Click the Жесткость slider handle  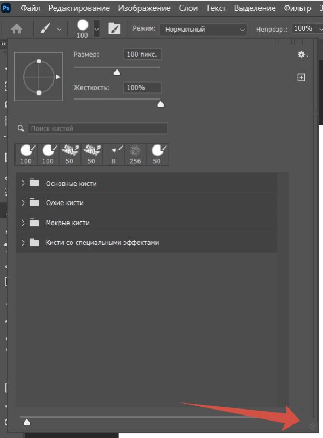click(x=160, y=104)
